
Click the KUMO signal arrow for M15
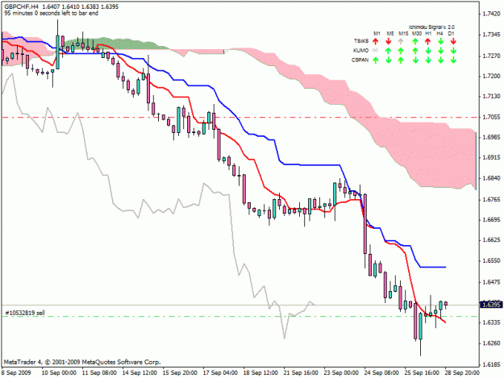(x=401, y=51)
